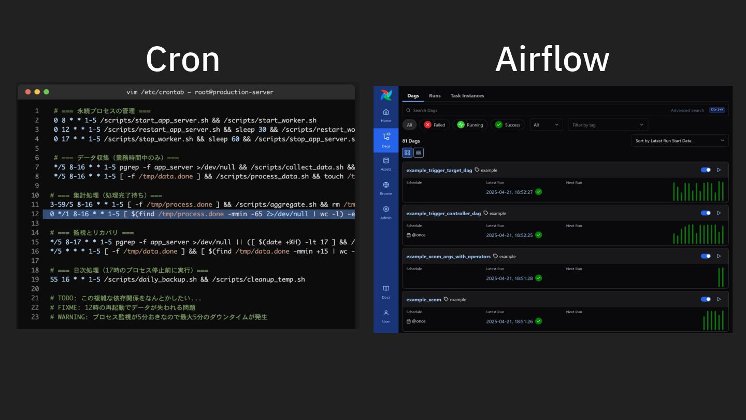The width and height of the screenshot is (746, 420).
Task: Open Docs in Airflow sidebar
Action: [386, 292]
